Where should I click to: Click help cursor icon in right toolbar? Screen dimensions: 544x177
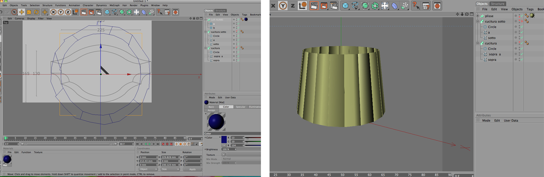coord(416,6)
